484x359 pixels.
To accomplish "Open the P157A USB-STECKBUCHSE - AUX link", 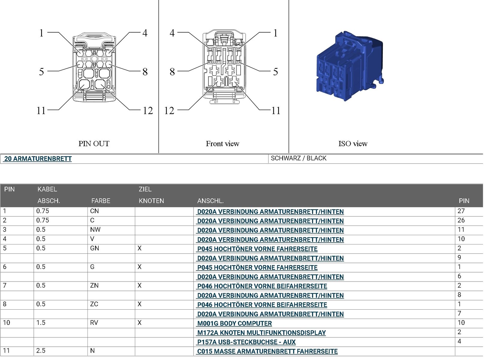I will coord(246,342).
